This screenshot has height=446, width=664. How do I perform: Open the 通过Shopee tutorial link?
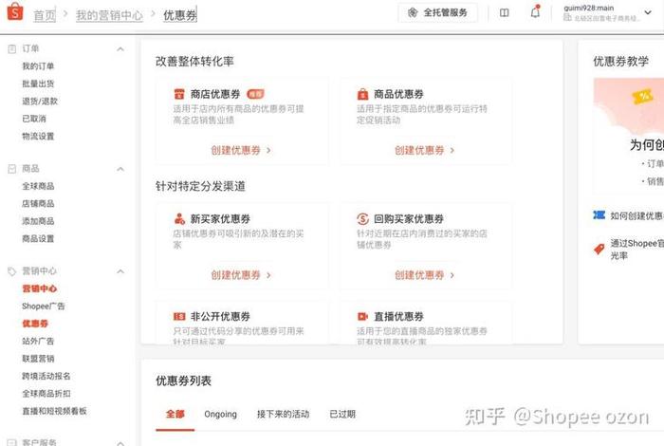636,249
